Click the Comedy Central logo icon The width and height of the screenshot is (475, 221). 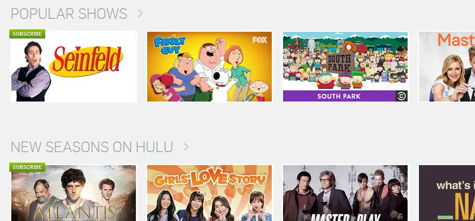pos(402,96)
